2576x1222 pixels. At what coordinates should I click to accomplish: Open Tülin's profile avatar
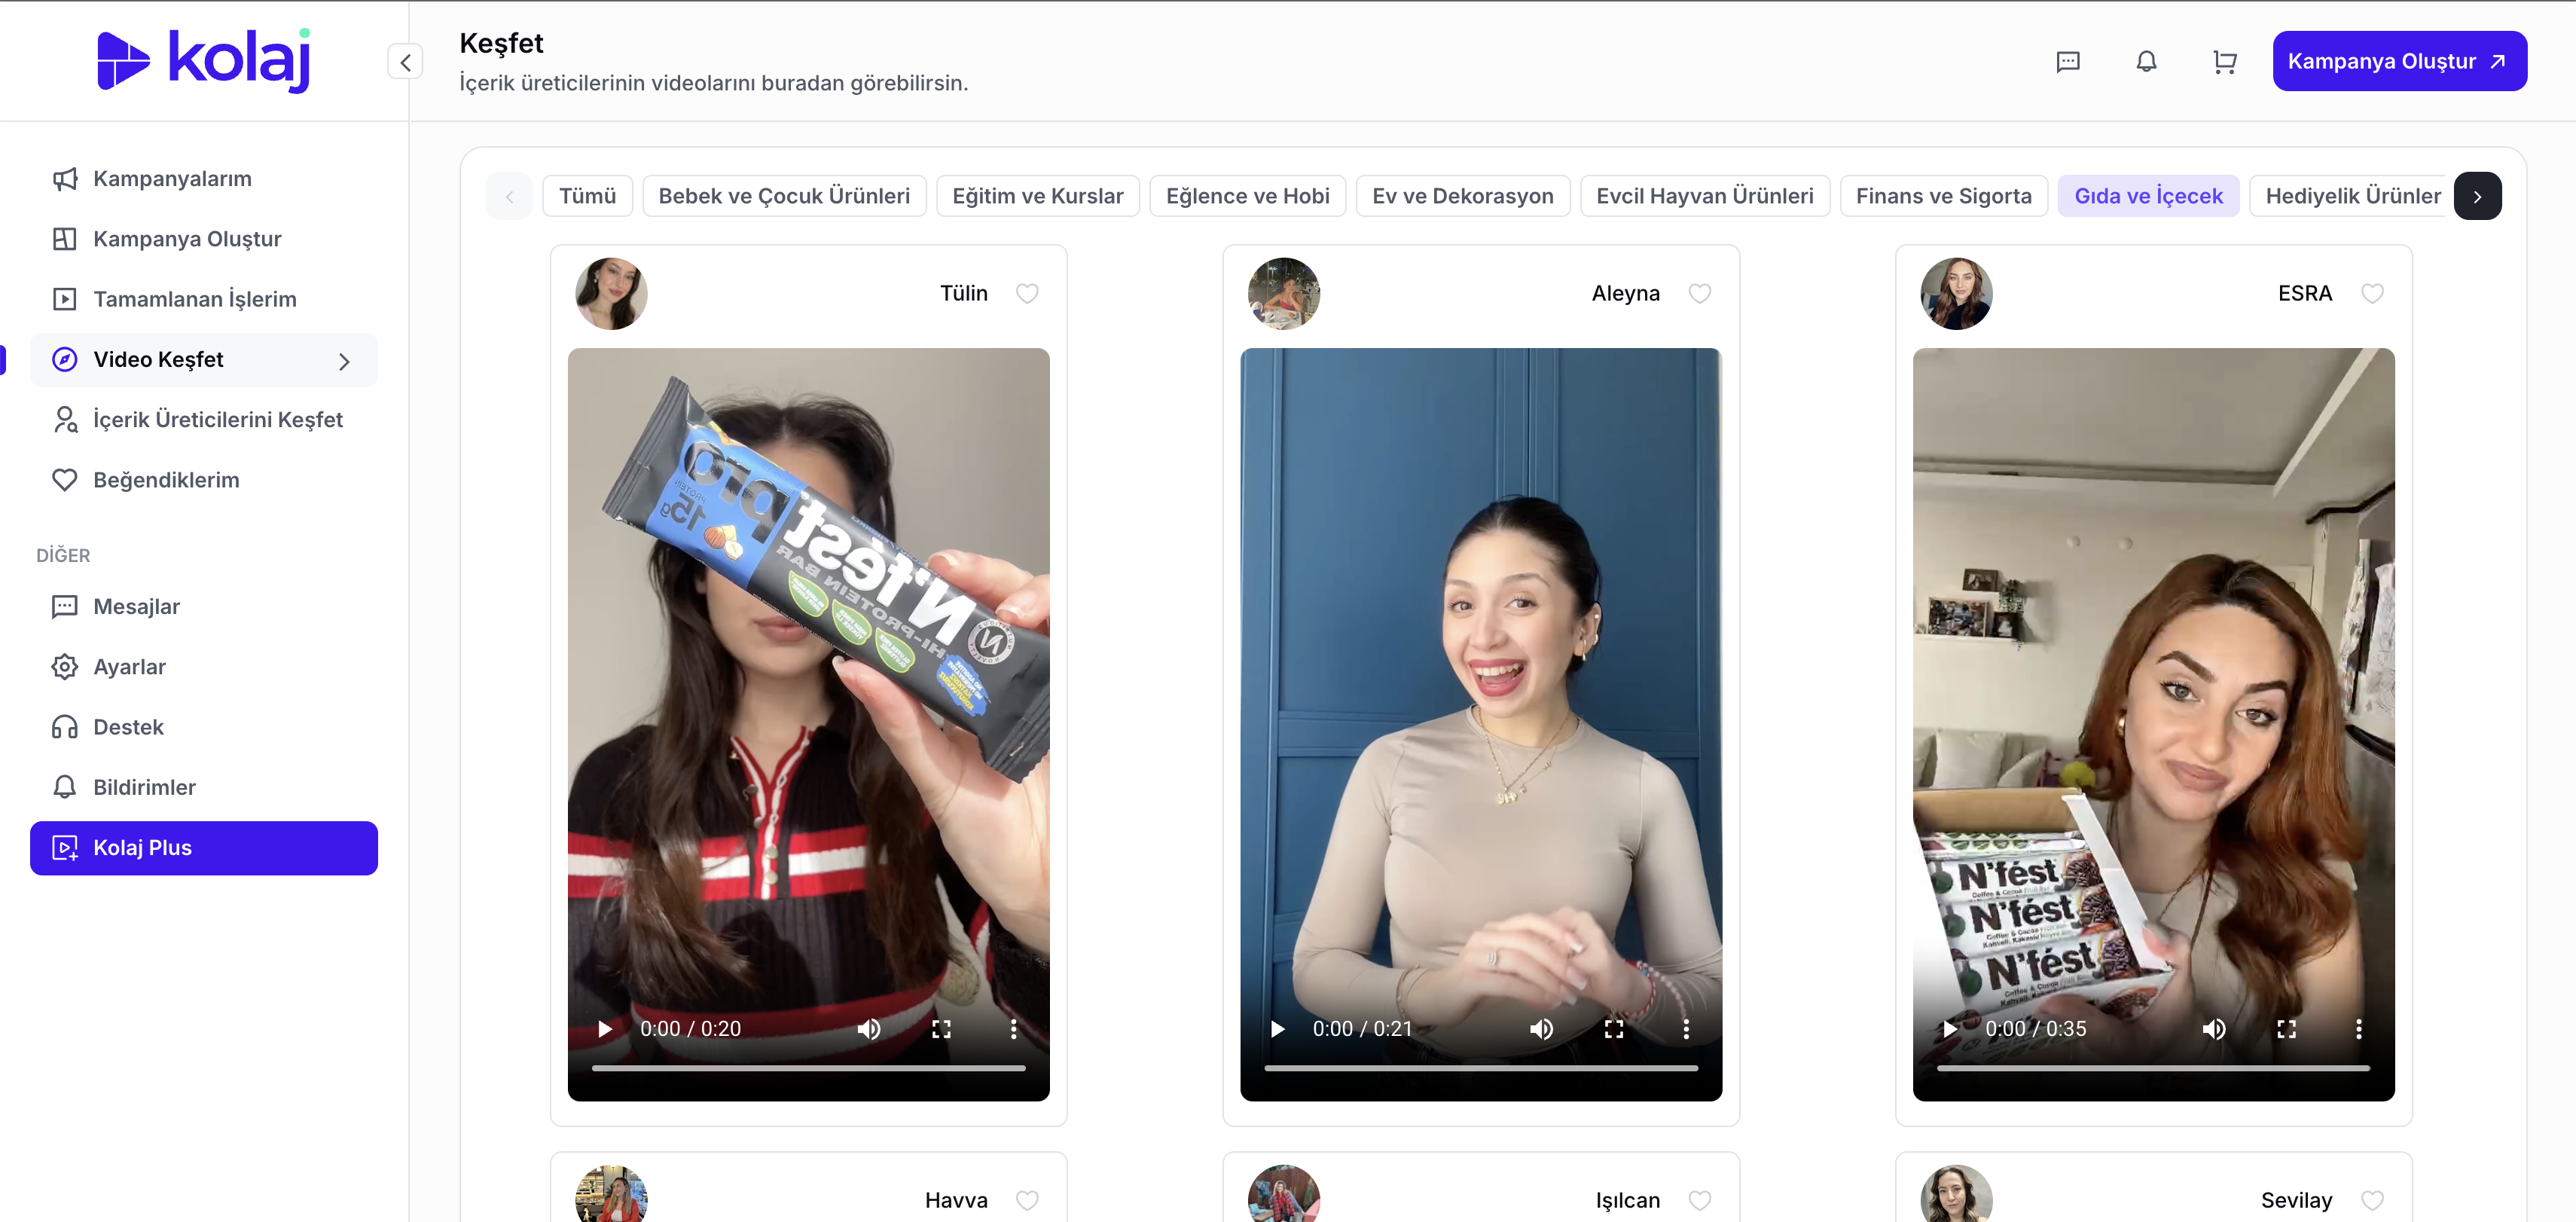pyautogui.click(x=611, y=294)
